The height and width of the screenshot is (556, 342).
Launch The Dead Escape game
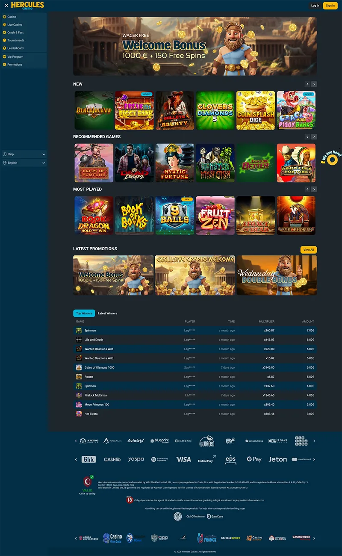click(134, 163)
